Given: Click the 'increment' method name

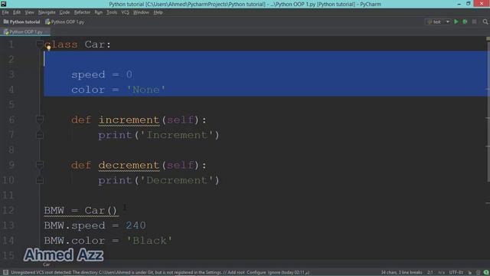Looking at the screenshot, I should 129,120.
